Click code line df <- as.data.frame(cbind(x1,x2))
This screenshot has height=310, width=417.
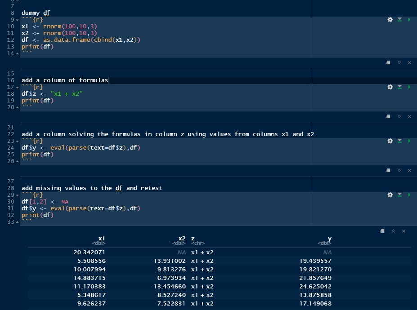(x=81, y=40)
